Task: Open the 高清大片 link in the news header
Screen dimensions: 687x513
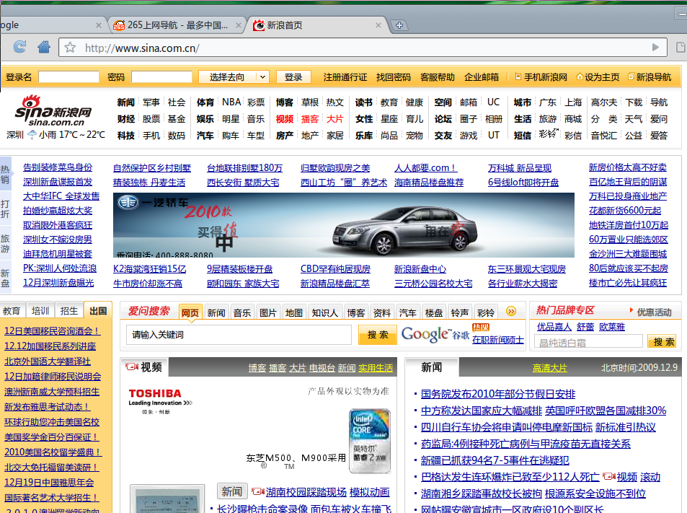Action: click(x=550, y=368)
